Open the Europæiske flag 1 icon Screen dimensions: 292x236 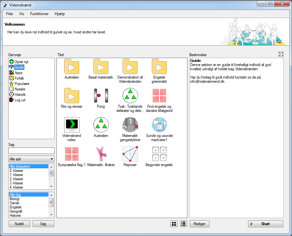(x=72, y=154)
